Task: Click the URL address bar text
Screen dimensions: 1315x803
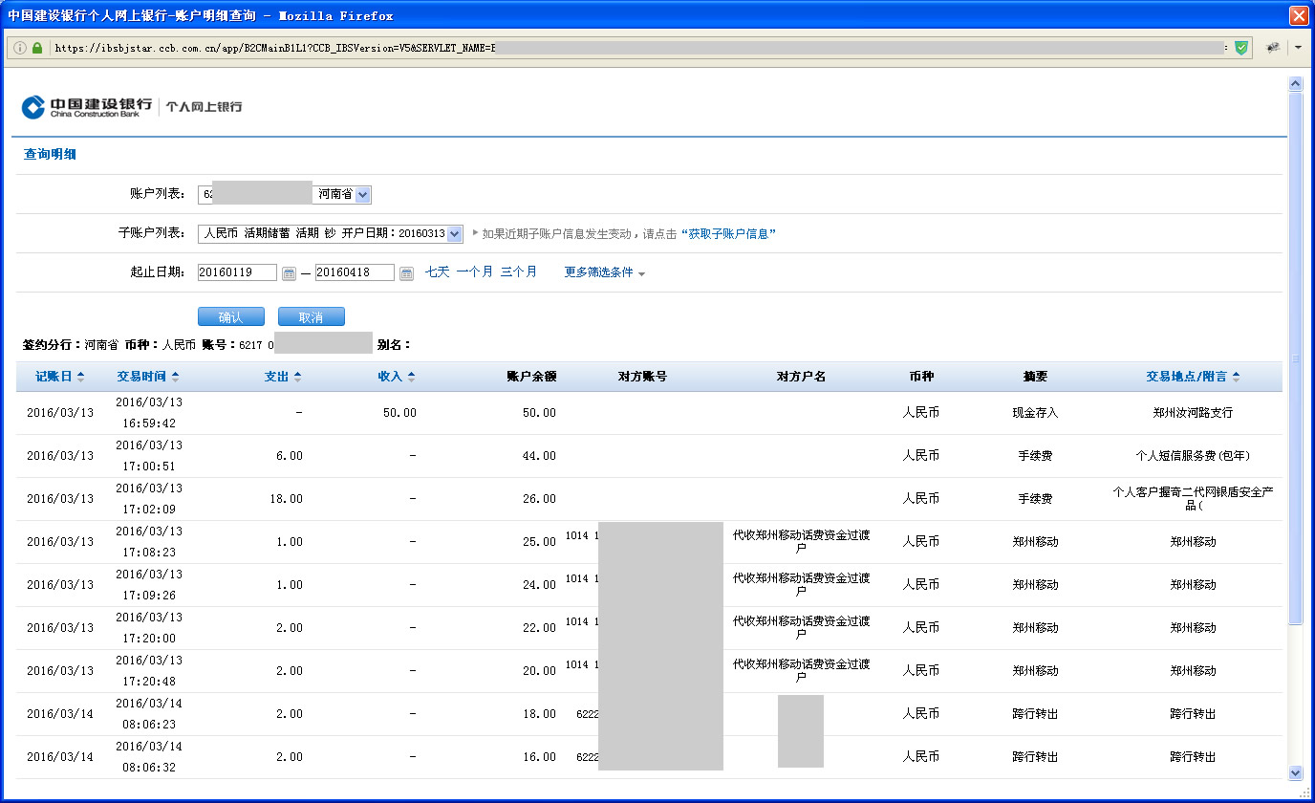Action: 274,47
